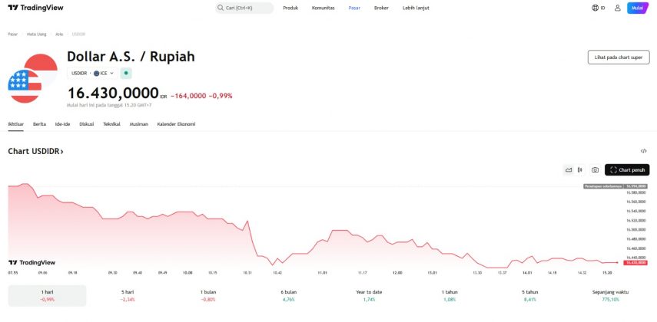Click the green market status indicator
The height and width of the screenshot is (322, 657).
pos(126,73)
